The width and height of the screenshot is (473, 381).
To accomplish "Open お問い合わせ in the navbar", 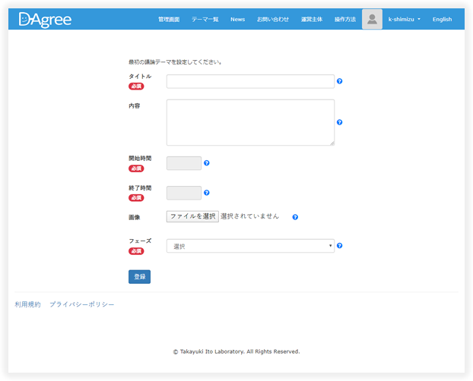I will coord(273,19).
